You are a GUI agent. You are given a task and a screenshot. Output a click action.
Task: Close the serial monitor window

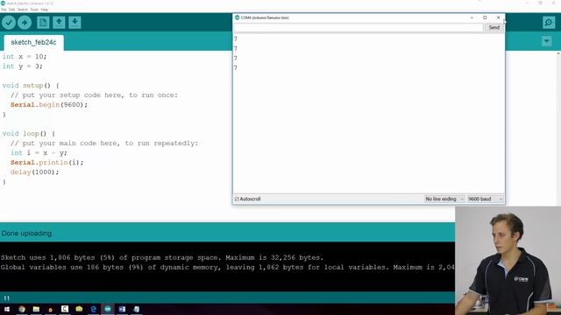tap(499, 17)
